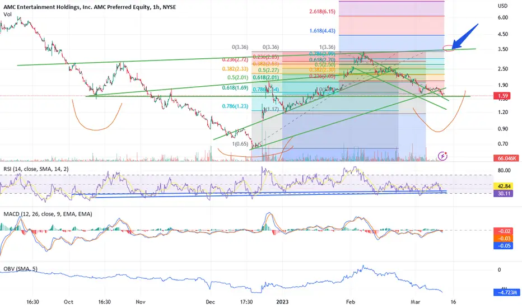Click the purple lightning bolt icon on the chart
Image resolution: width=522 pixels, height=308 pixels.
(442, 156)
